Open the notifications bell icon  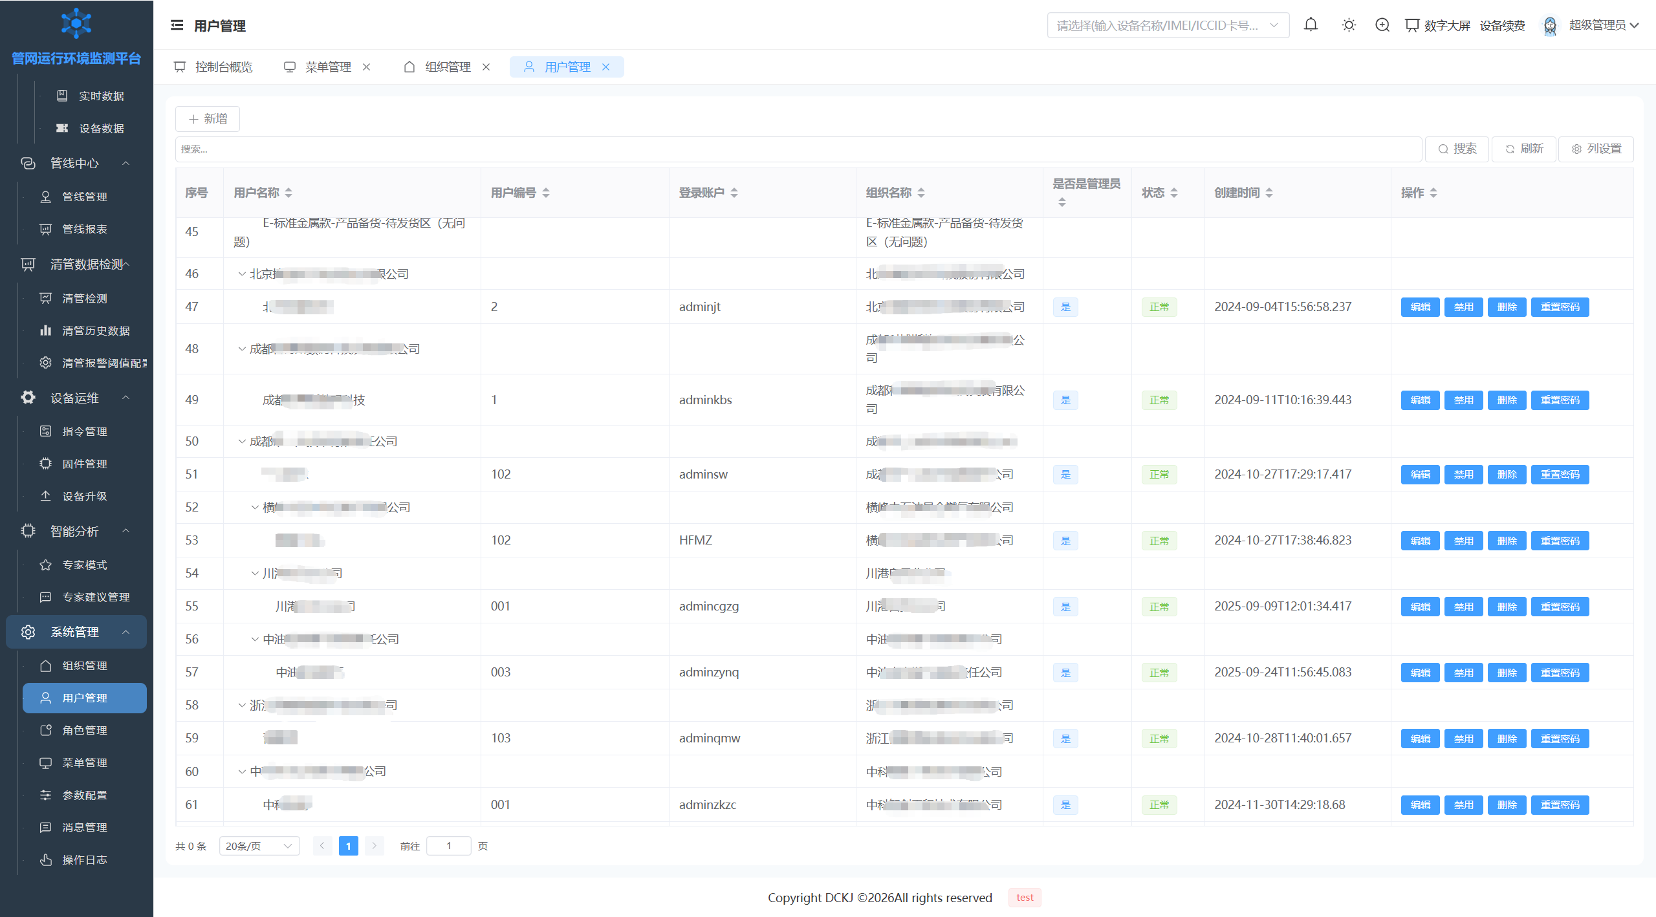point(1311,25)
